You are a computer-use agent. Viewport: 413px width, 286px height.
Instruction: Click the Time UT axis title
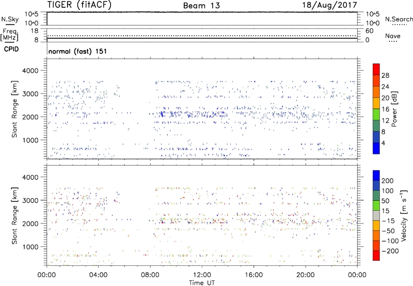202,283
